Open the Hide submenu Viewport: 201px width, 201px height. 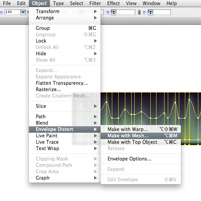pyautogui.click(x=65, y=54)
